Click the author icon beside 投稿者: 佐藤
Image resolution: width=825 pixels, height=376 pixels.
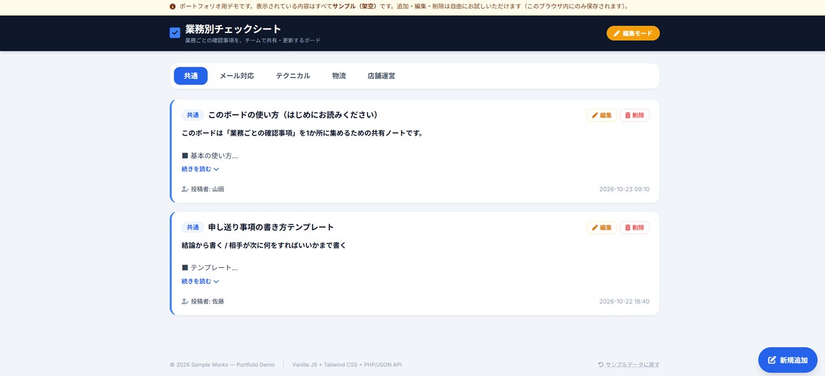[185, 302]
